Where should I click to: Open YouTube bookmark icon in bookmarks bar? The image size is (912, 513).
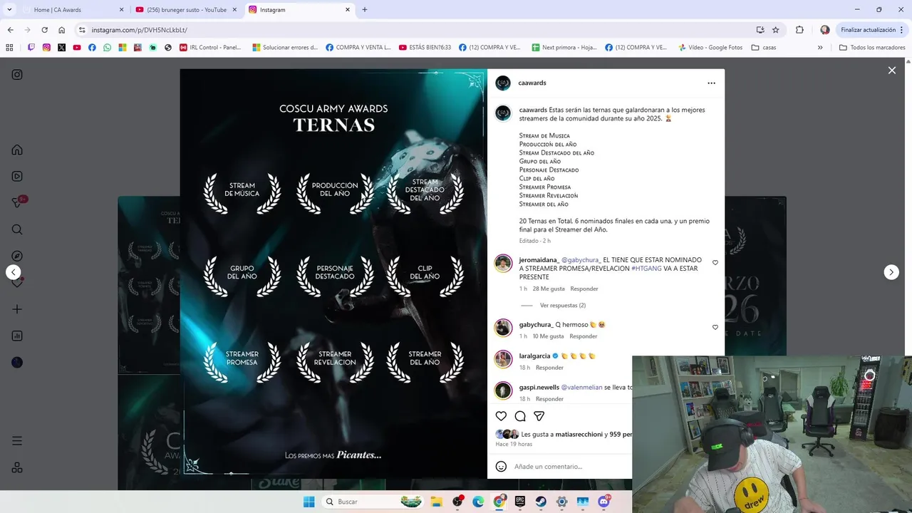pyautogui.click(x=77, y=48)
